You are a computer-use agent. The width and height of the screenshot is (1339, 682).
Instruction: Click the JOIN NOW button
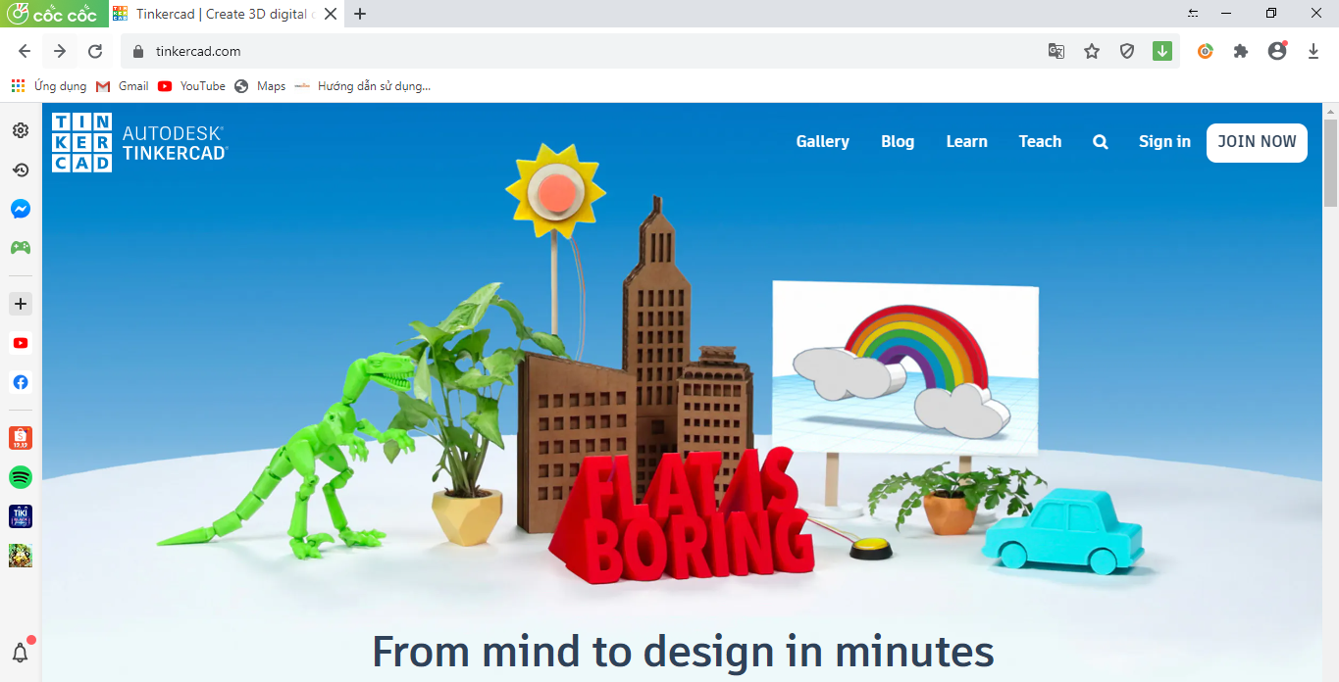(x=1257, y=142)
